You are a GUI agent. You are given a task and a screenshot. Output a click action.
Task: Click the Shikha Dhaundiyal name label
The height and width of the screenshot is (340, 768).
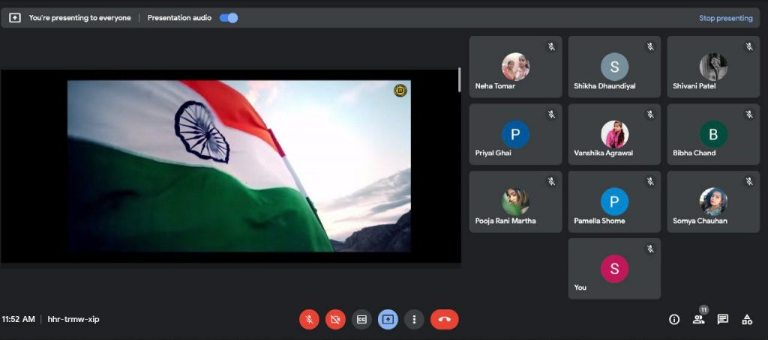[x=604, y=86]
